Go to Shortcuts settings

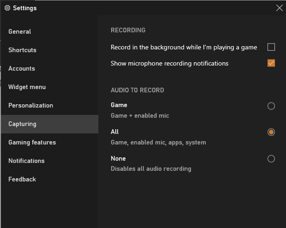[22, 50]
